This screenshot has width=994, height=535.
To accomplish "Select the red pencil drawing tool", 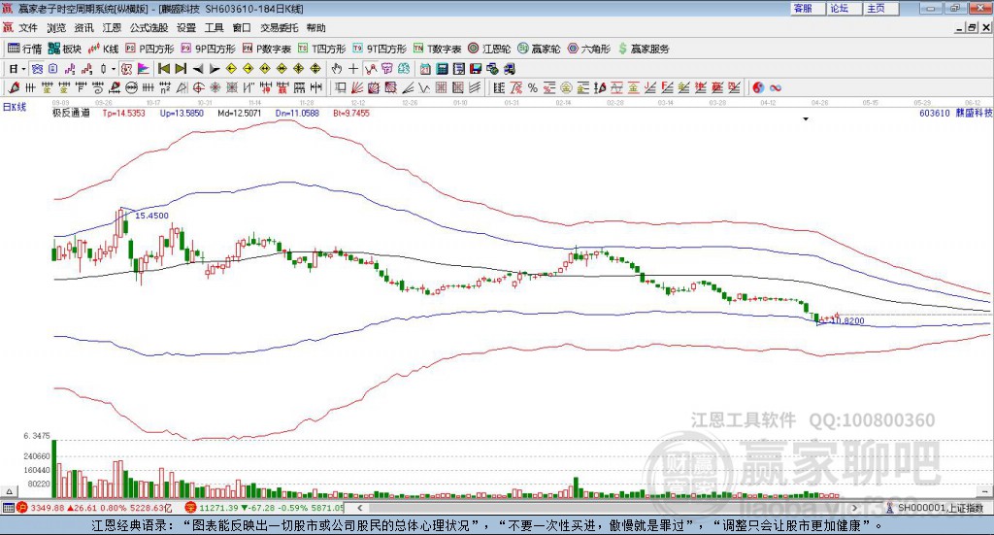I will tap(14, 87).
